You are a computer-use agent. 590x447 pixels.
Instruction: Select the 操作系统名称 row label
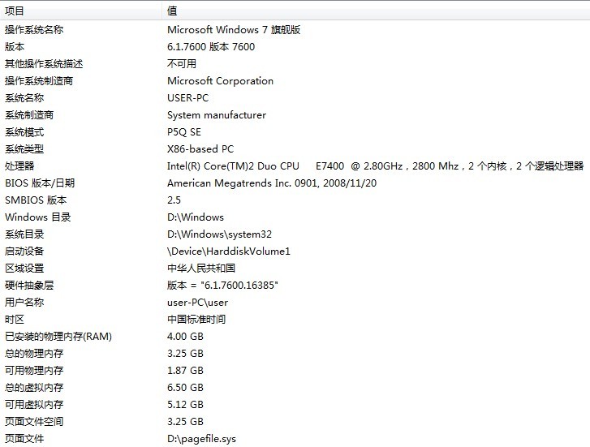pyautogui.click(x=34, y=30)
